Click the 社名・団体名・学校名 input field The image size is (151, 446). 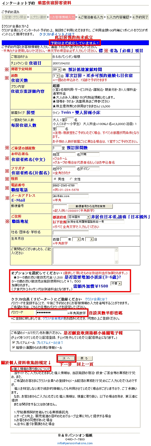tap(71, 233)
